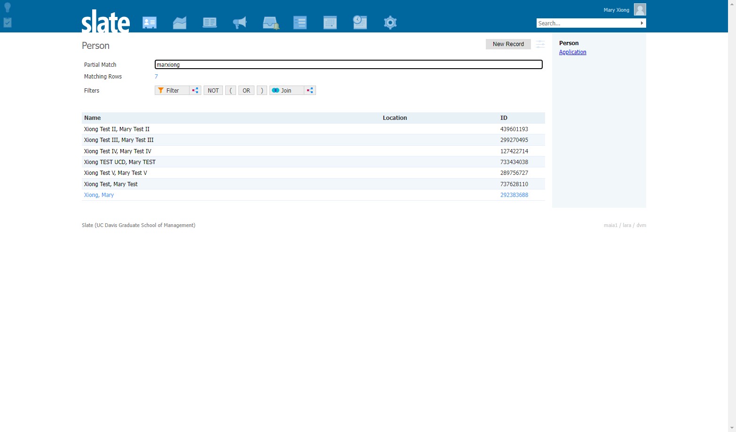Click the Application link in sidebar
The height and width of the screenshot is (432, 736).
tap(573, 52)
